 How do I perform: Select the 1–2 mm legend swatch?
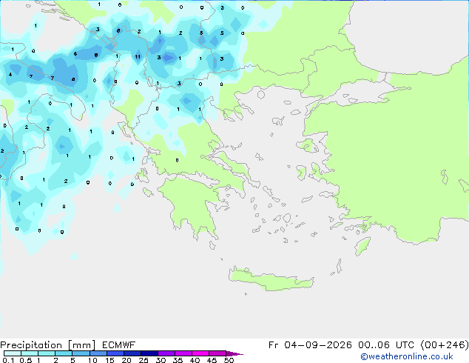[x=47, y=353]
